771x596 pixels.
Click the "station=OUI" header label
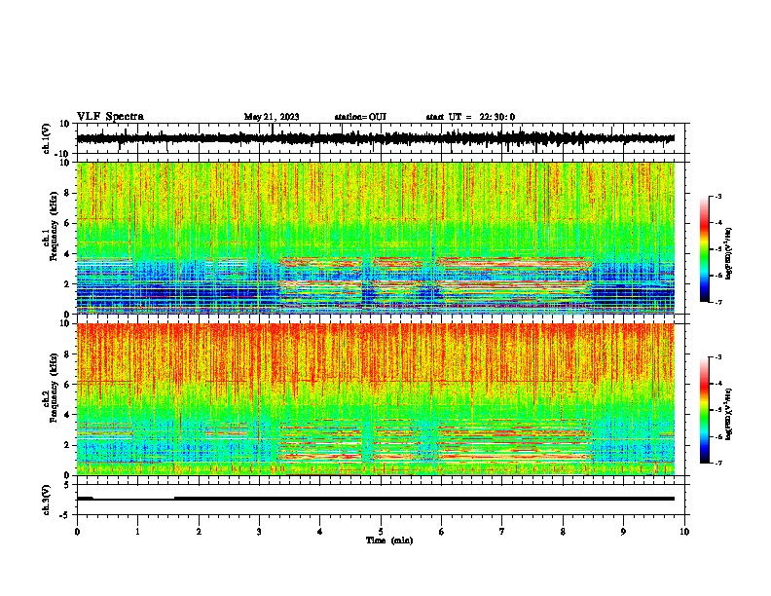click(x=360, y=117)
